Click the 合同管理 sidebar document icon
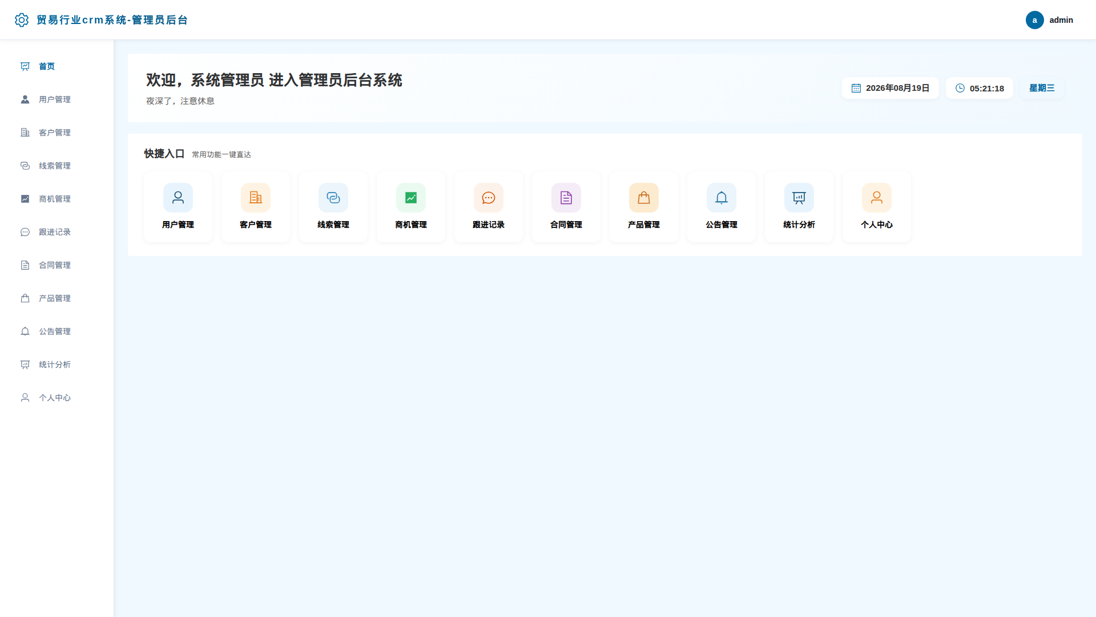The width and height of the screenshot is (1096, 617). point(25,265)
